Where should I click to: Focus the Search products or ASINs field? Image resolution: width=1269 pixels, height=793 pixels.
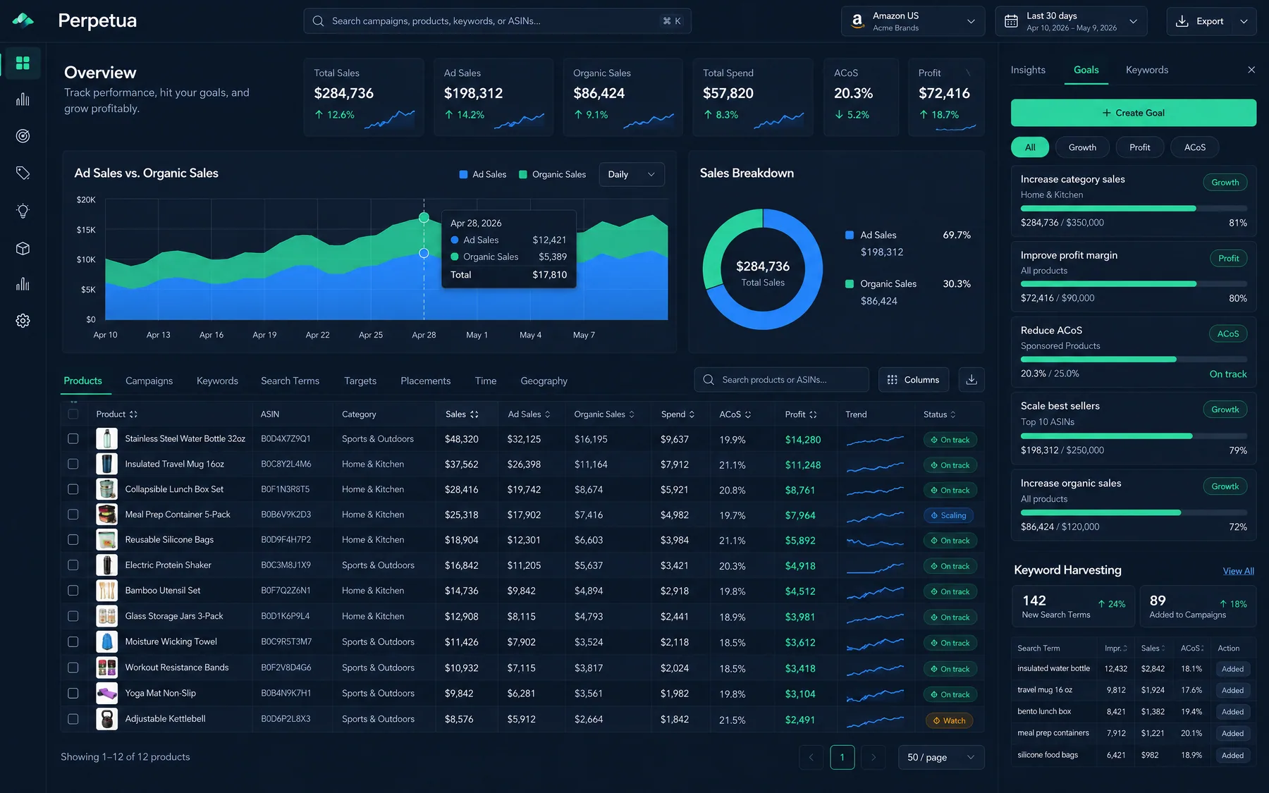781,379
